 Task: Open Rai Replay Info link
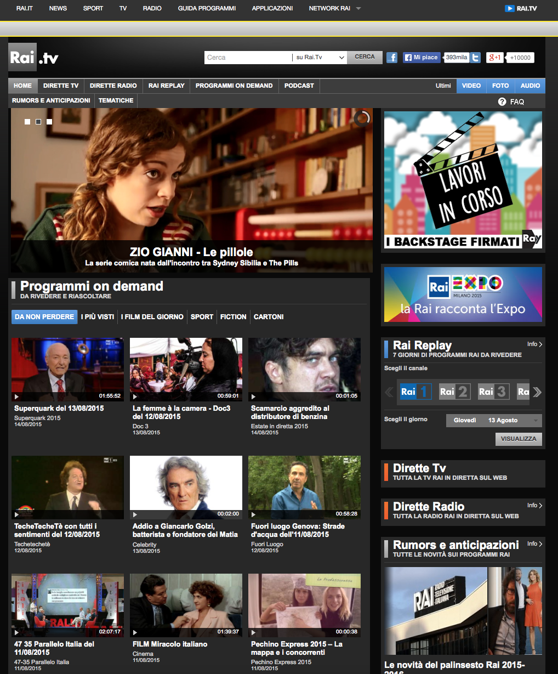[535, 344]
